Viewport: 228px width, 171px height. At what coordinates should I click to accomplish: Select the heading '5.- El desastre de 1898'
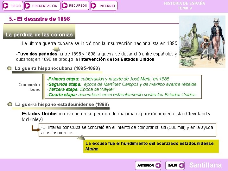click(39, 19)
